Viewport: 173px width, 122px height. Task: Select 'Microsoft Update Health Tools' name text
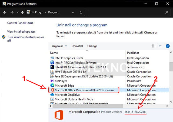pyautogui.click(x=74, y=99)
